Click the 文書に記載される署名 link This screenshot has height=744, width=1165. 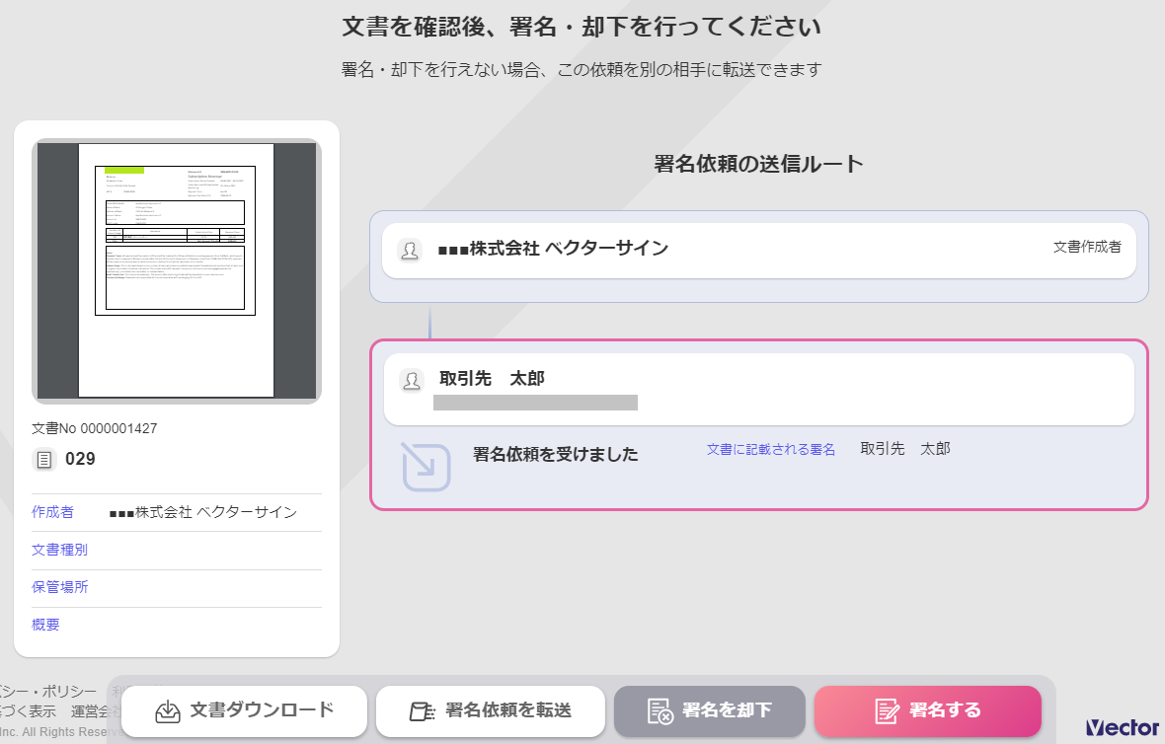coord(770,450)
